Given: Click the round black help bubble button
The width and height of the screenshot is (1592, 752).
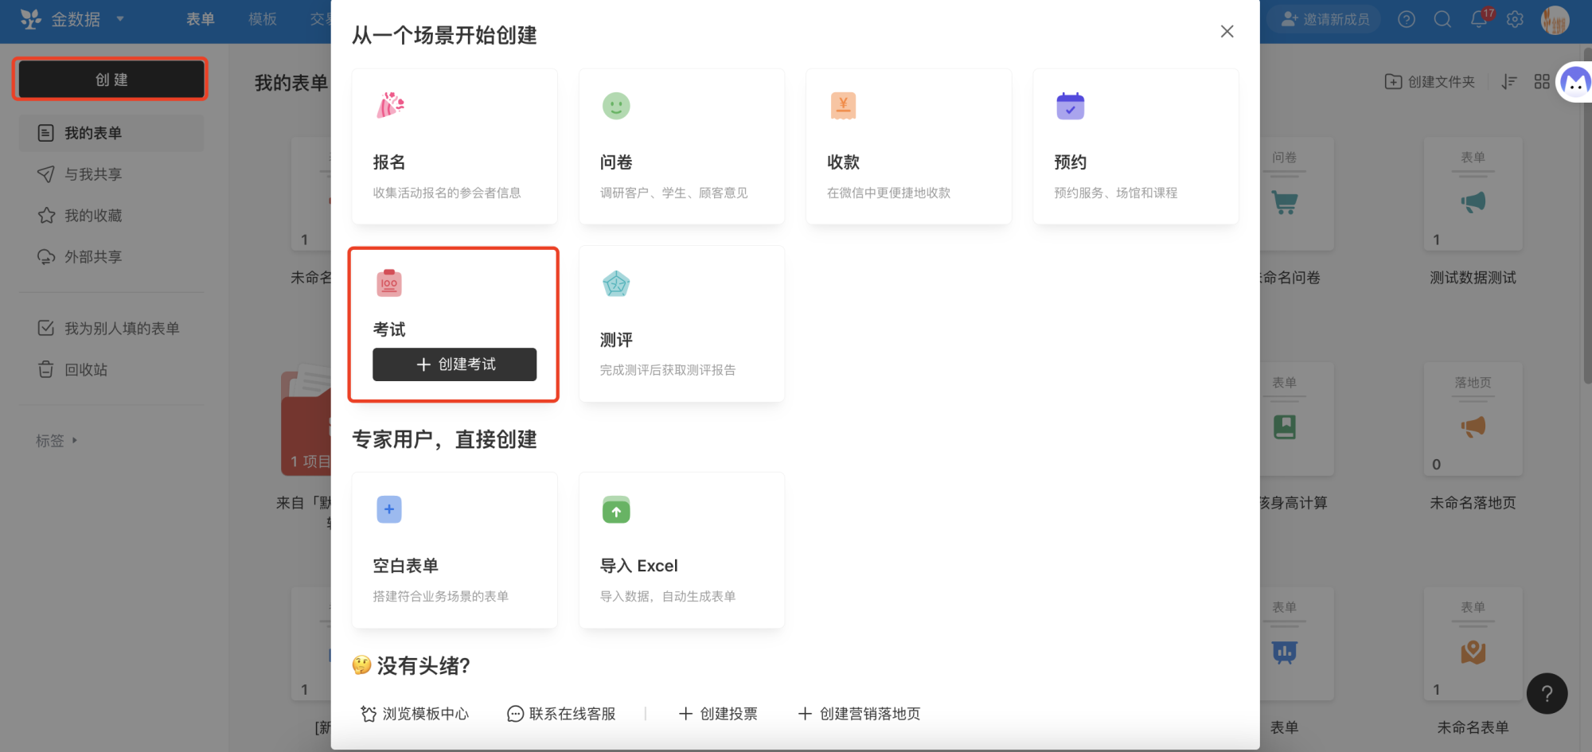Looking at the screenshot, I should click(1547, 693).
